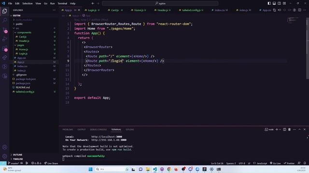The height and width of the screenshot is (173, 309).
Task: Click Live Share in the status bar
Action: point(51,163)
